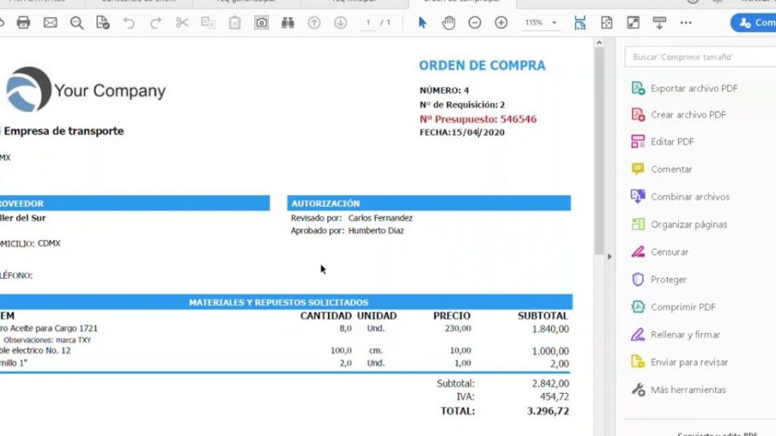Screen dimensions: 776x436
Task: Select the Hand pan tool
Action: tap(449, 23)
